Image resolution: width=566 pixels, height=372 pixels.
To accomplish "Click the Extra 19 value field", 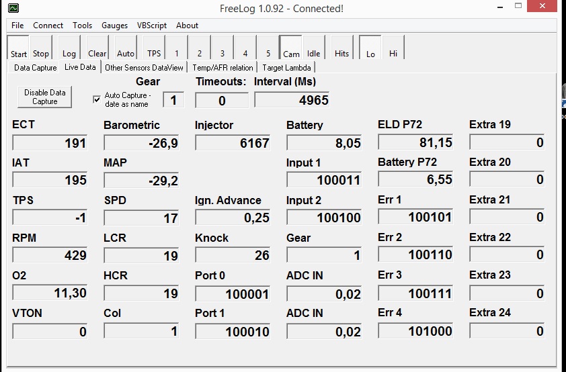I will [x=507, y=142].
